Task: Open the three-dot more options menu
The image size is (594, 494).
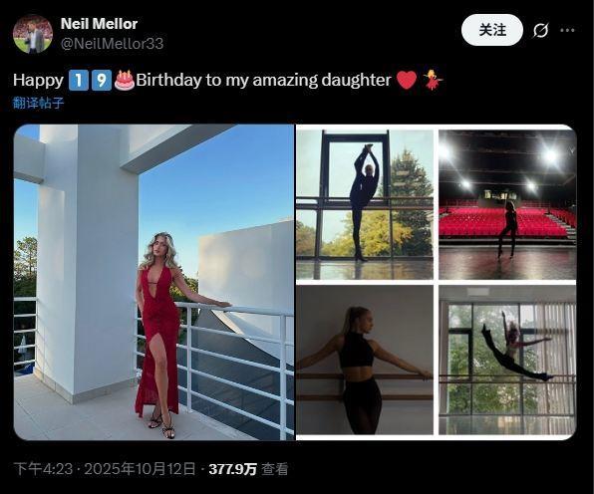Action: tap(567, 30)
